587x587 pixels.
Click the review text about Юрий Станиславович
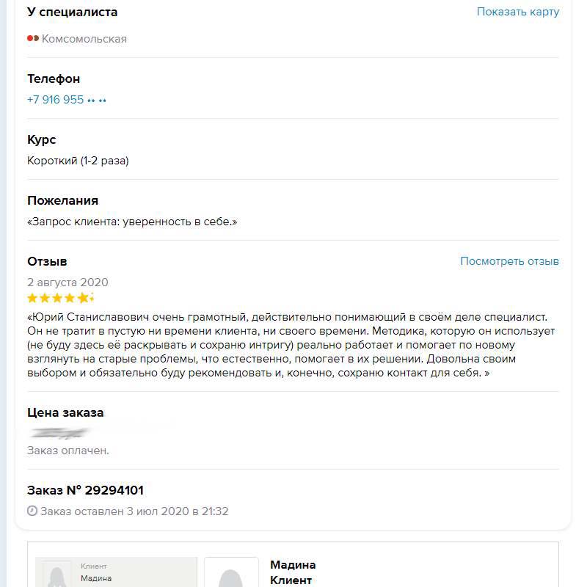(x=291, y=345)
